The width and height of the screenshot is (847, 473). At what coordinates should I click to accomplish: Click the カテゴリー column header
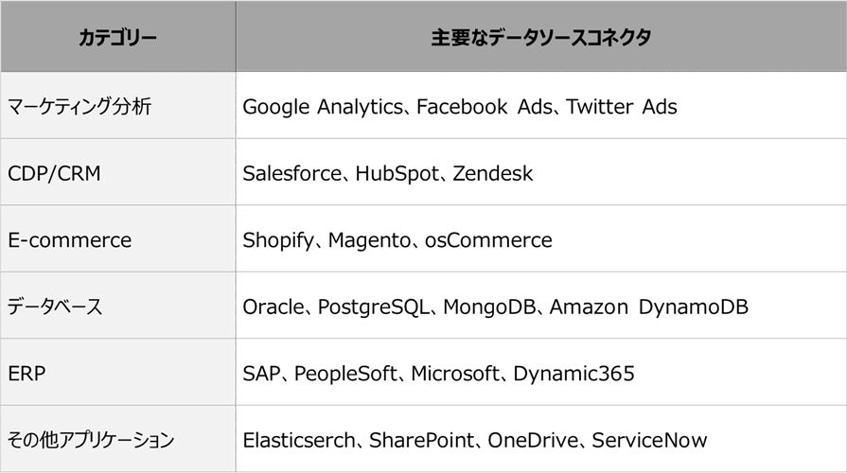(x=118, y=38)
